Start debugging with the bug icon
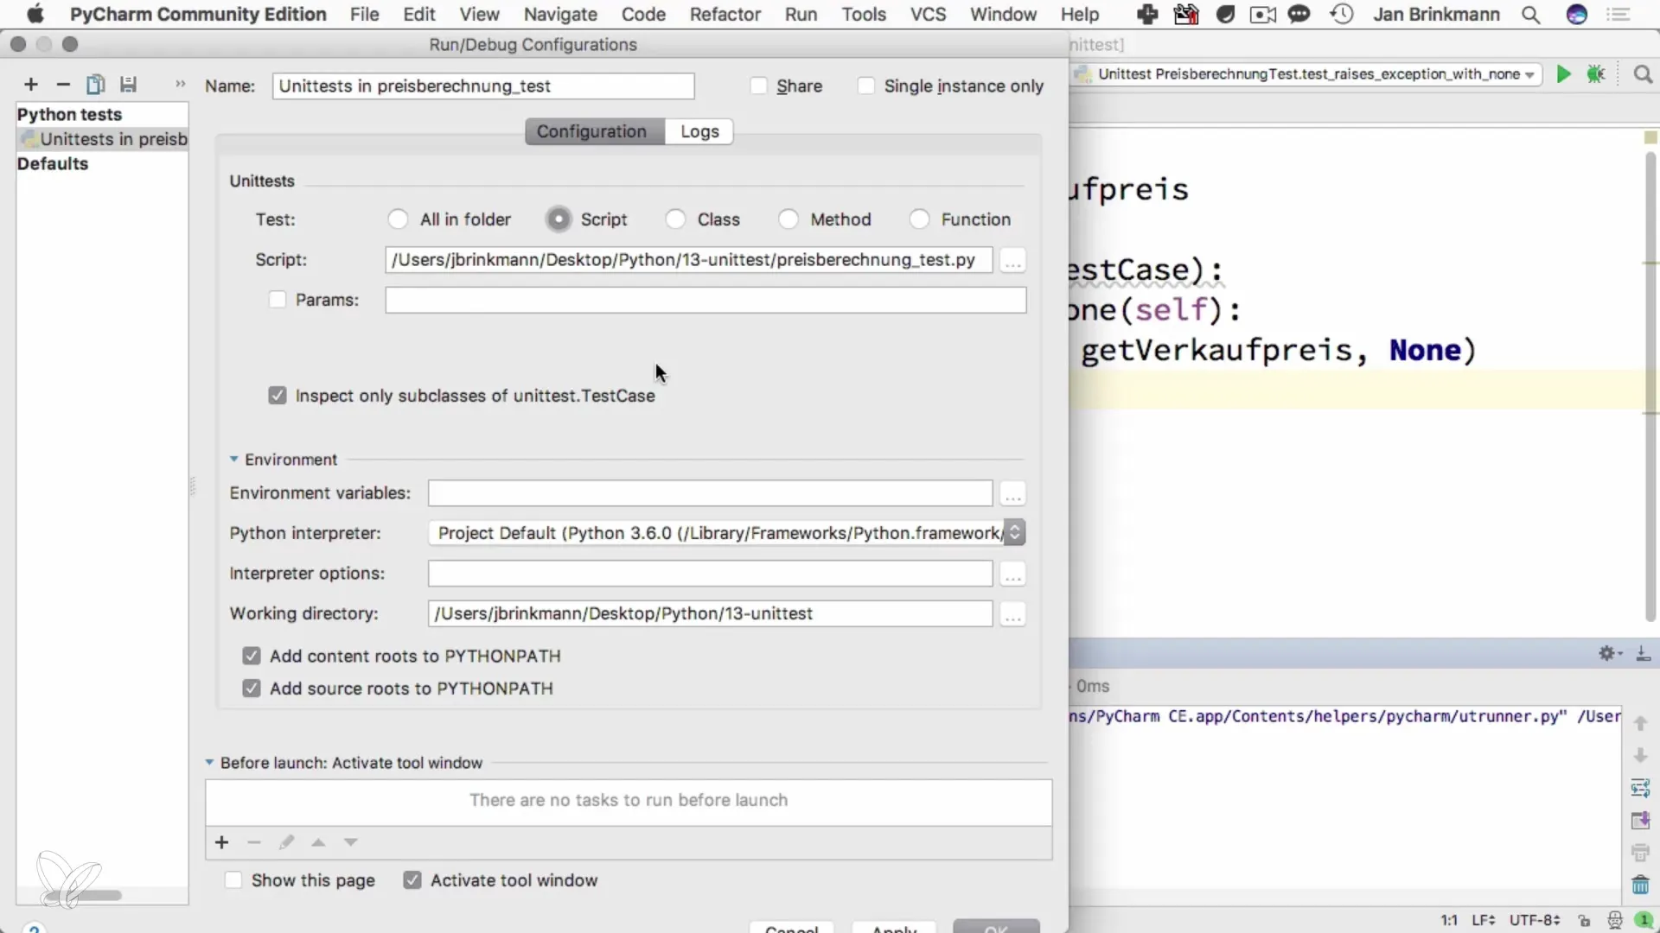Image resolution: width=1660 pixels, height=933 pixels. pyautogui.click(x=1596, y=74)
